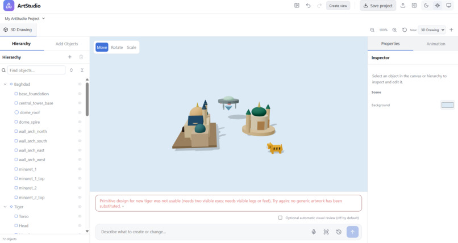Screen dimensions: 458x243
Task: Open the New 3D Drawing dropdown
Action: click(x=432, y=30)
